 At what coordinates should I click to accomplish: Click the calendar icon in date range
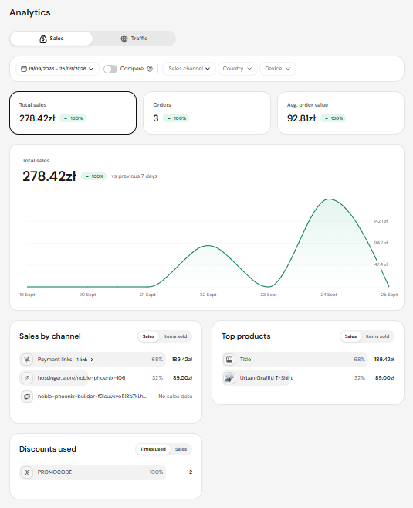point(24,69)
